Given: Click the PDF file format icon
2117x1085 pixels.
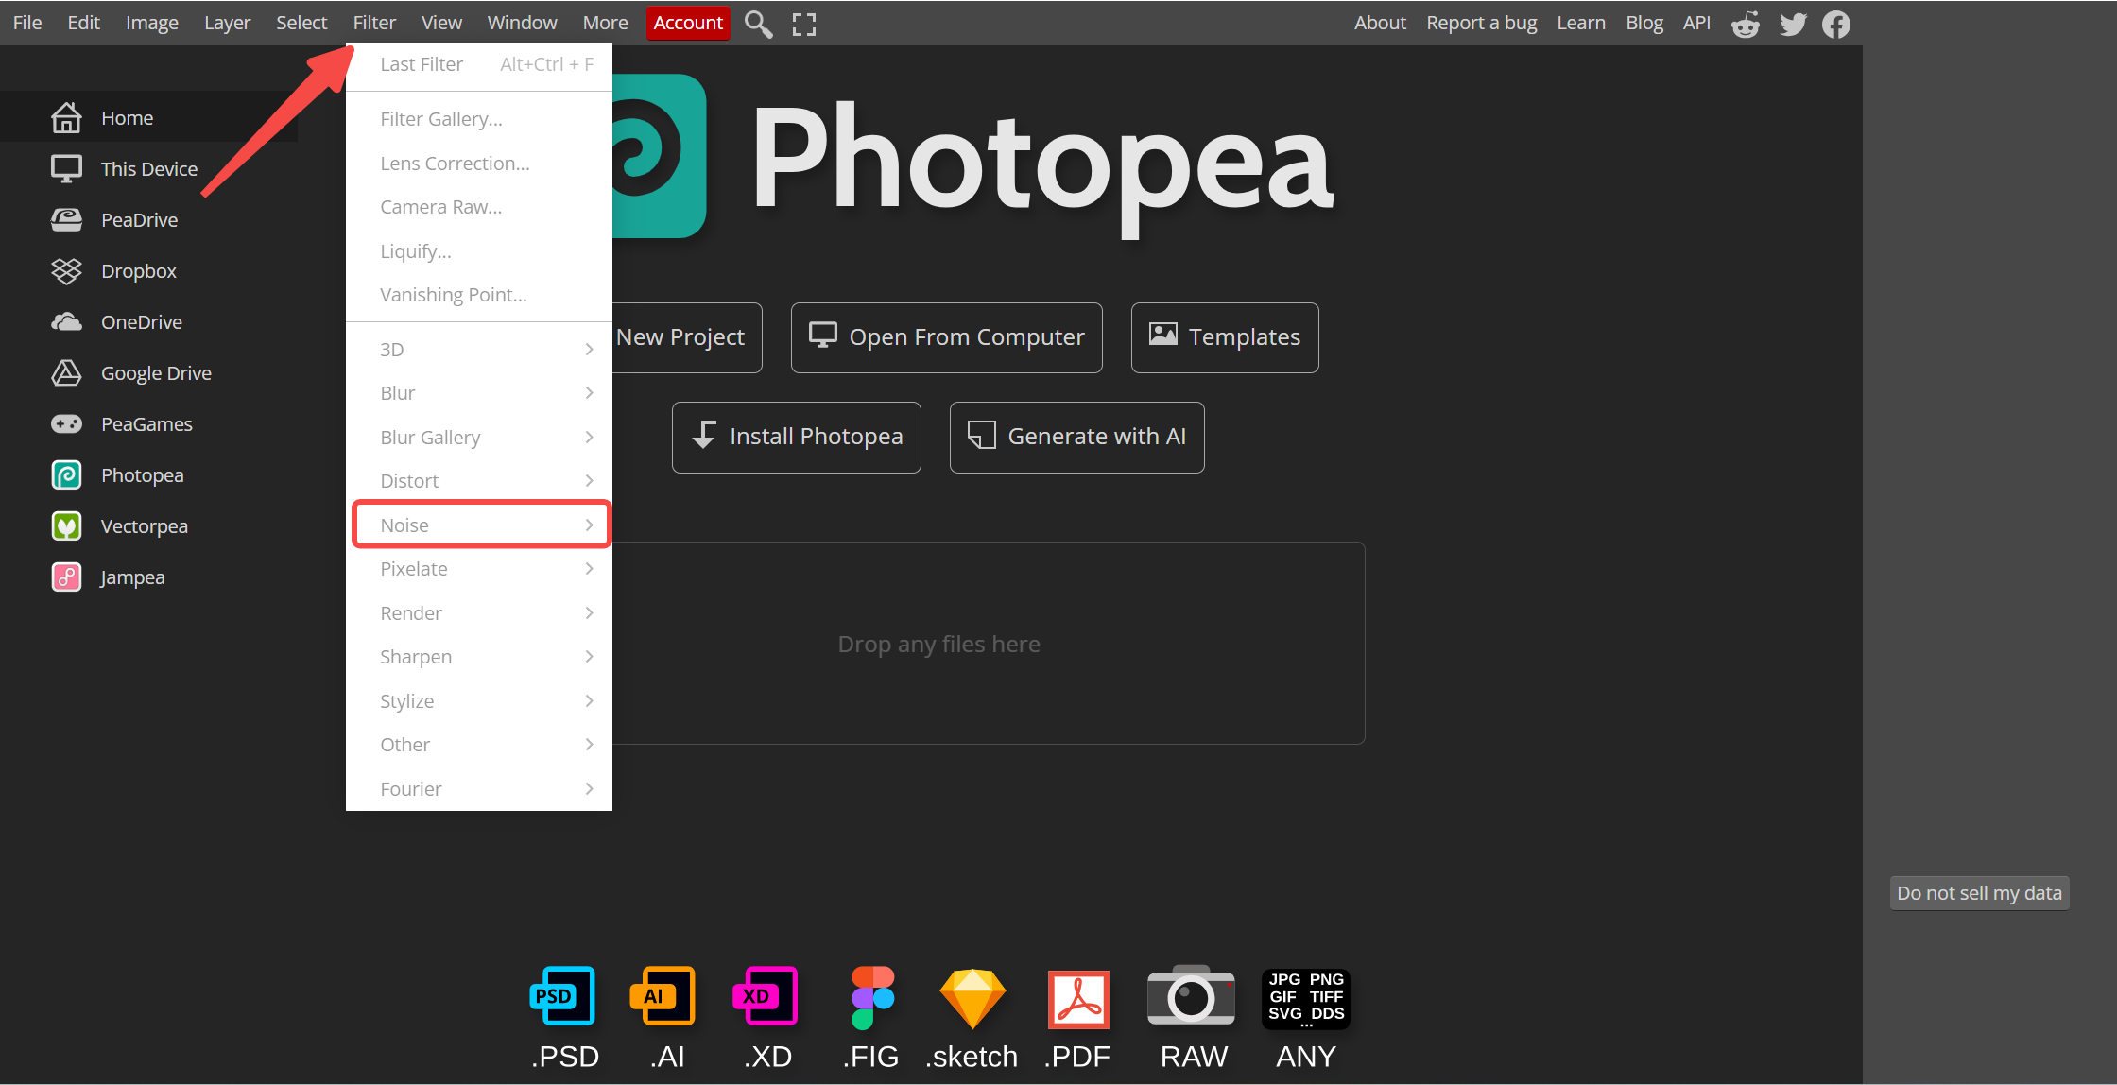Looking at the screenshot, I should tap(1078, 998).
